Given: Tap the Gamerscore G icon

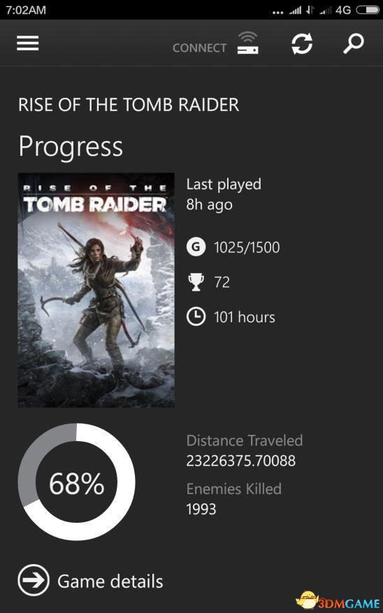Looking at the screenshot, I should (x=196, y=247).
